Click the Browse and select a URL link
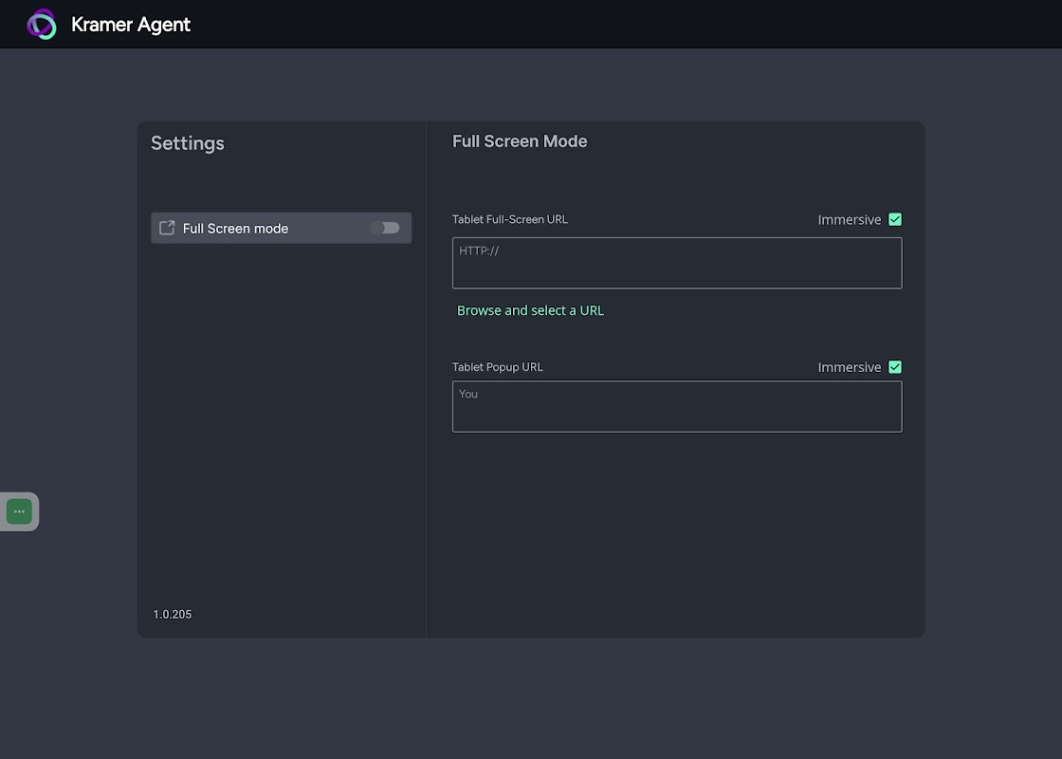 (530, 310)
